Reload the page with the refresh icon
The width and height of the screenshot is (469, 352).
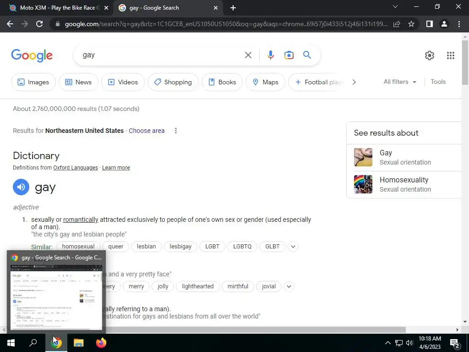39,24
